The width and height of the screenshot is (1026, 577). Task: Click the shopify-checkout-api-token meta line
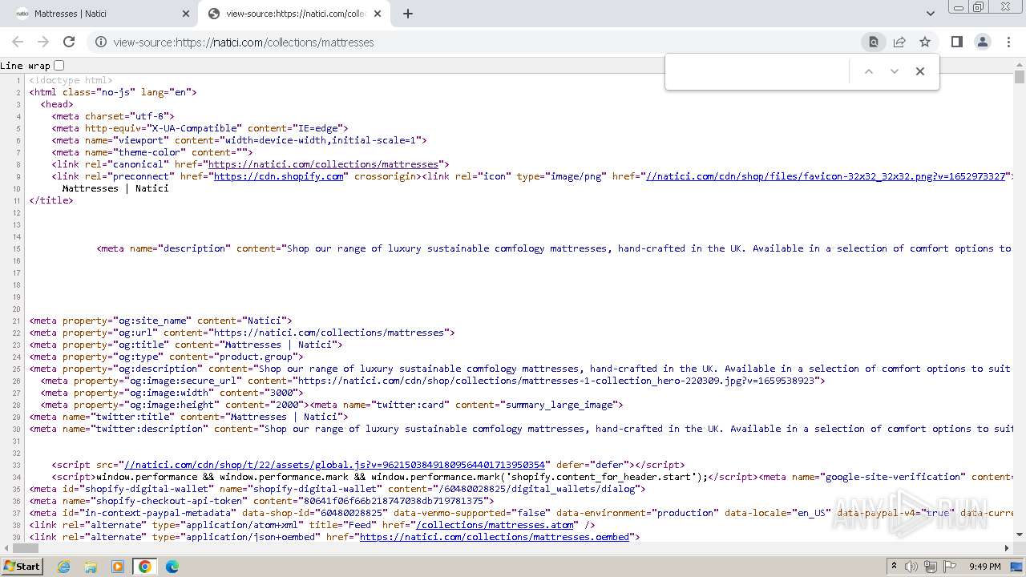[x=262, y=501]
